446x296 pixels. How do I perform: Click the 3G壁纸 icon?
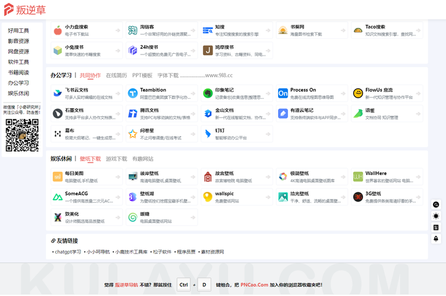click(x=358, y=197)
